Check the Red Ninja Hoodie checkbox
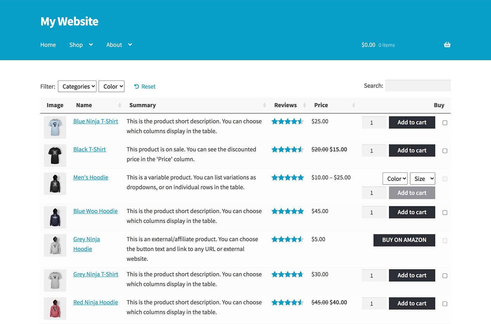 coord(445,304)
